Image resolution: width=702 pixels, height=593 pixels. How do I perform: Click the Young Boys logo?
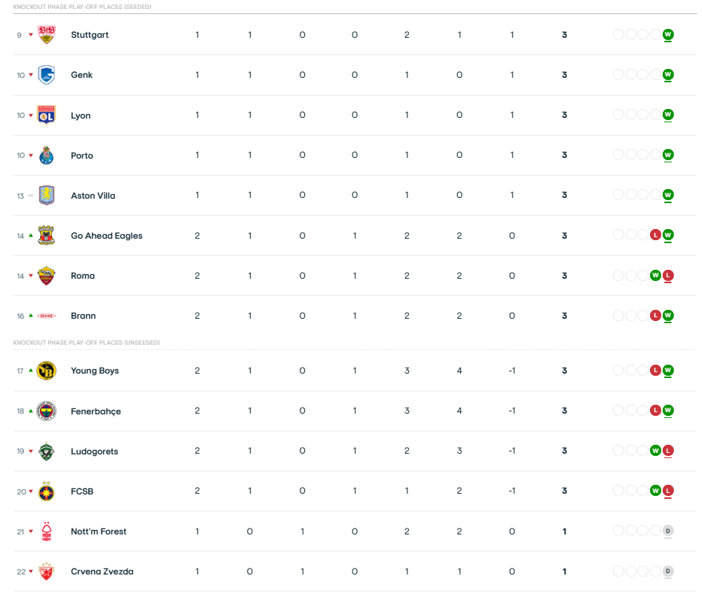pyautogui.click(x=47, y=371)
